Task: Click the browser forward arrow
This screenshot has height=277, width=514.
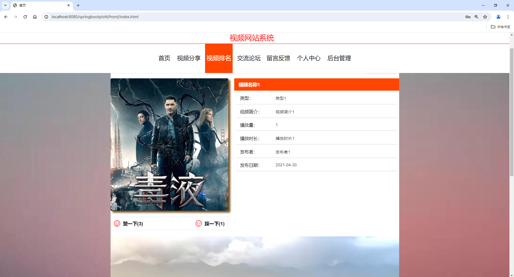Action: [x=16, y=17]
